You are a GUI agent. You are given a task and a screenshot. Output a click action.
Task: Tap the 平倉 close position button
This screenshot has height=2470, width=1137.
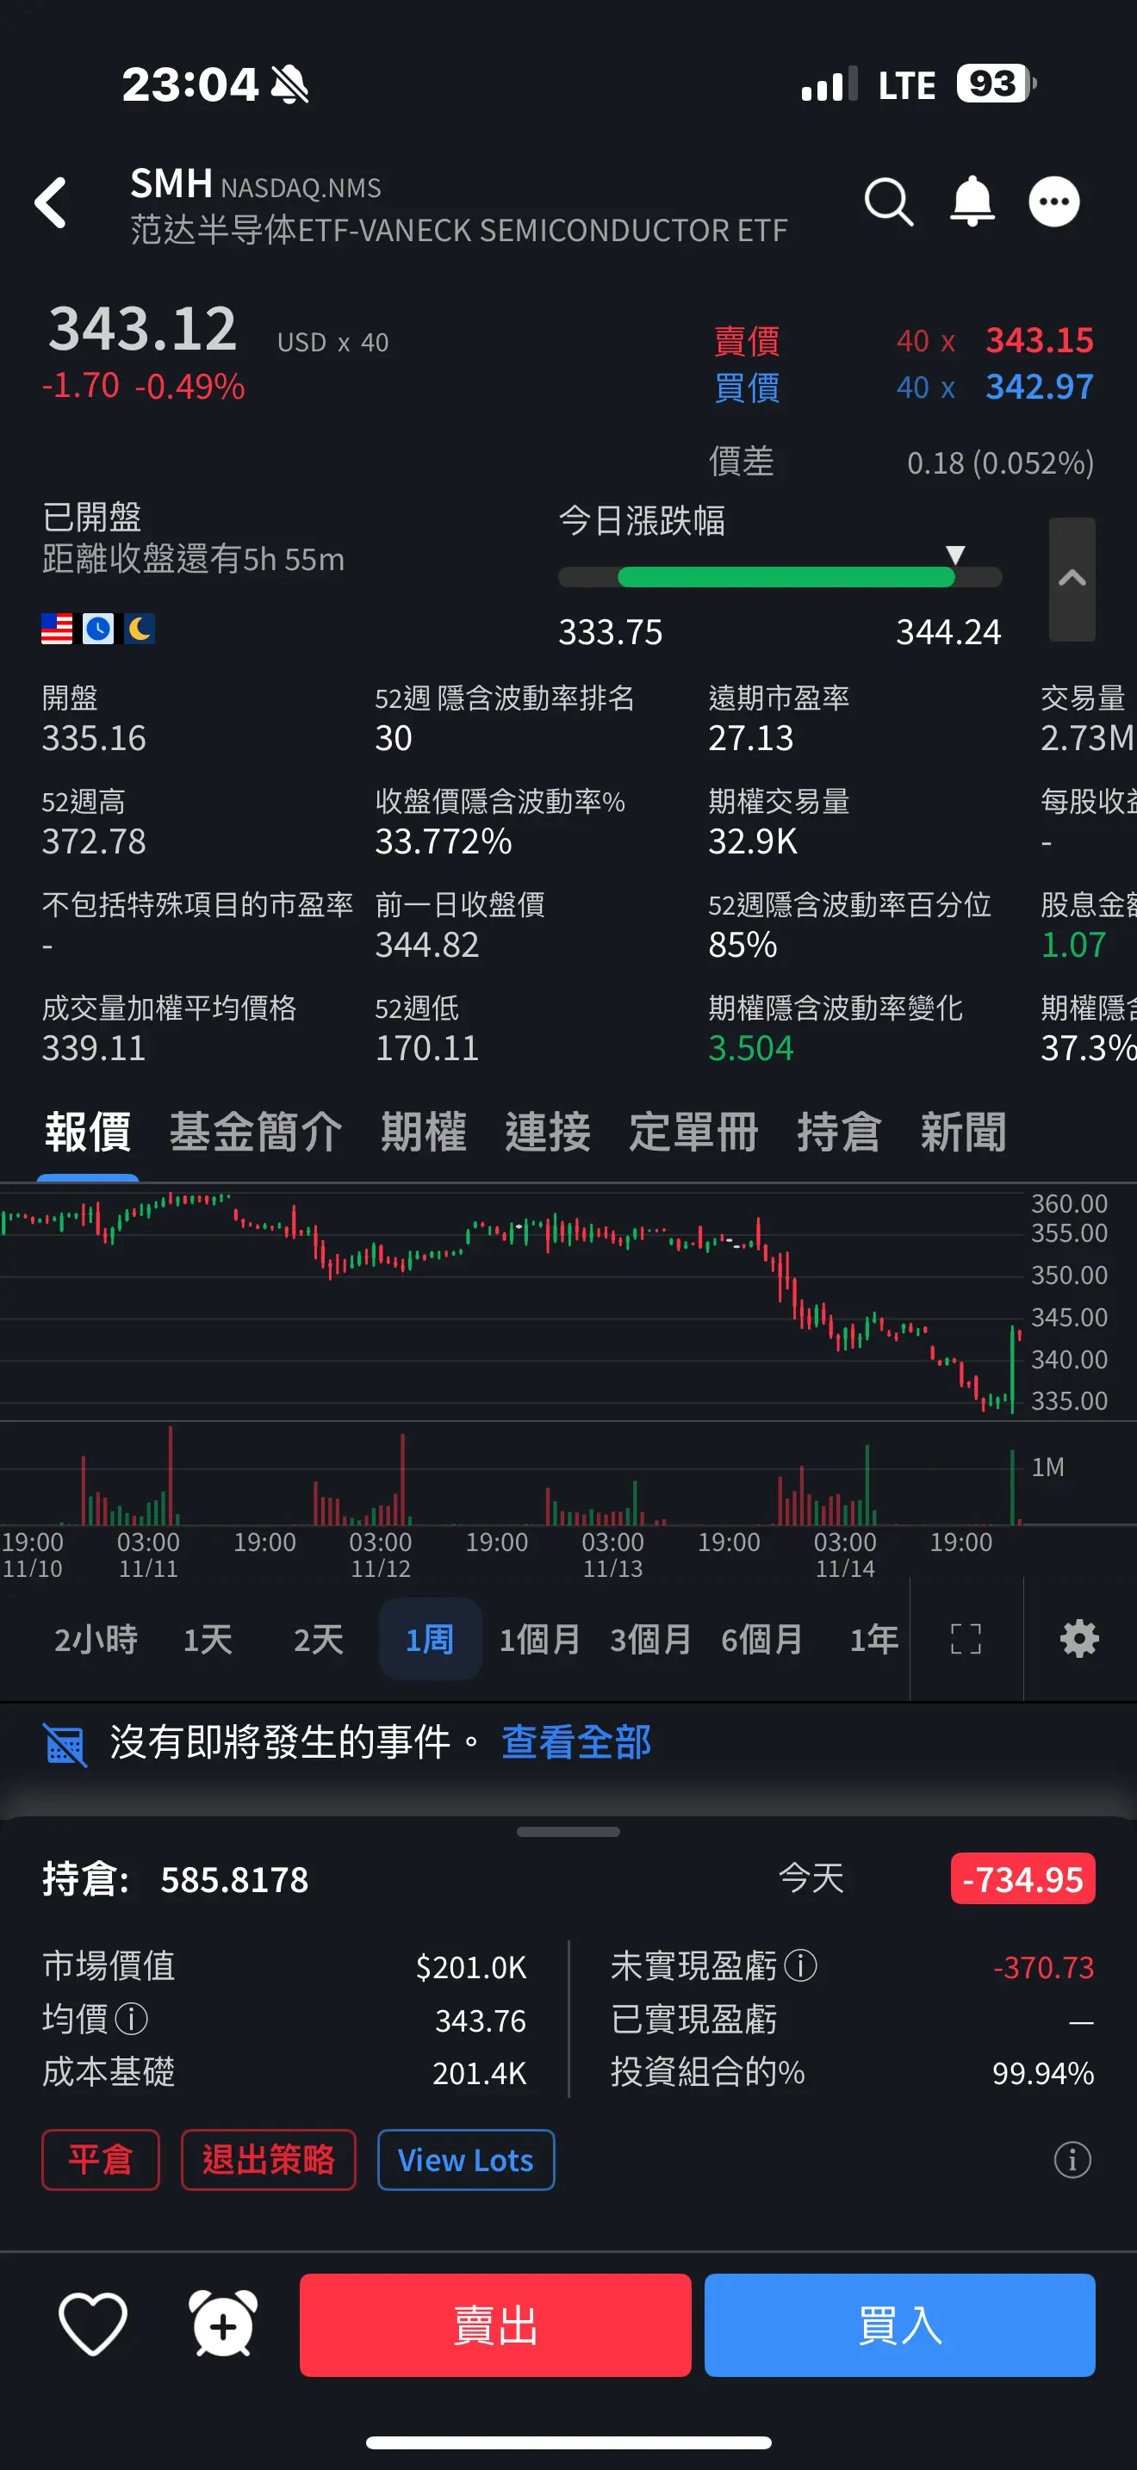[x=101, y=2160]
